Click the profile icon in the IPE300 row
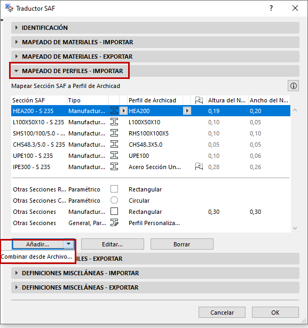The width and height of the screenshot is (308, 328). 114,167
